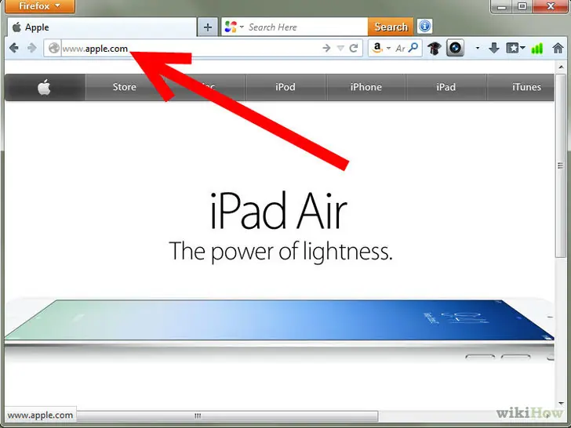Open a new tab with plus button
The width and height of the screenshot is (571, 428).
pos(208,27)
